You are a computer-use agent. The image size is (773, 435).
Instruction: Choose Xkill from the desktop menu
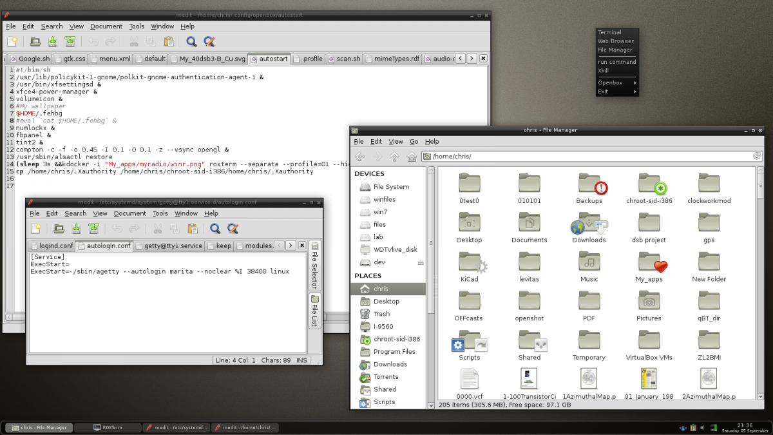[617, 71]
